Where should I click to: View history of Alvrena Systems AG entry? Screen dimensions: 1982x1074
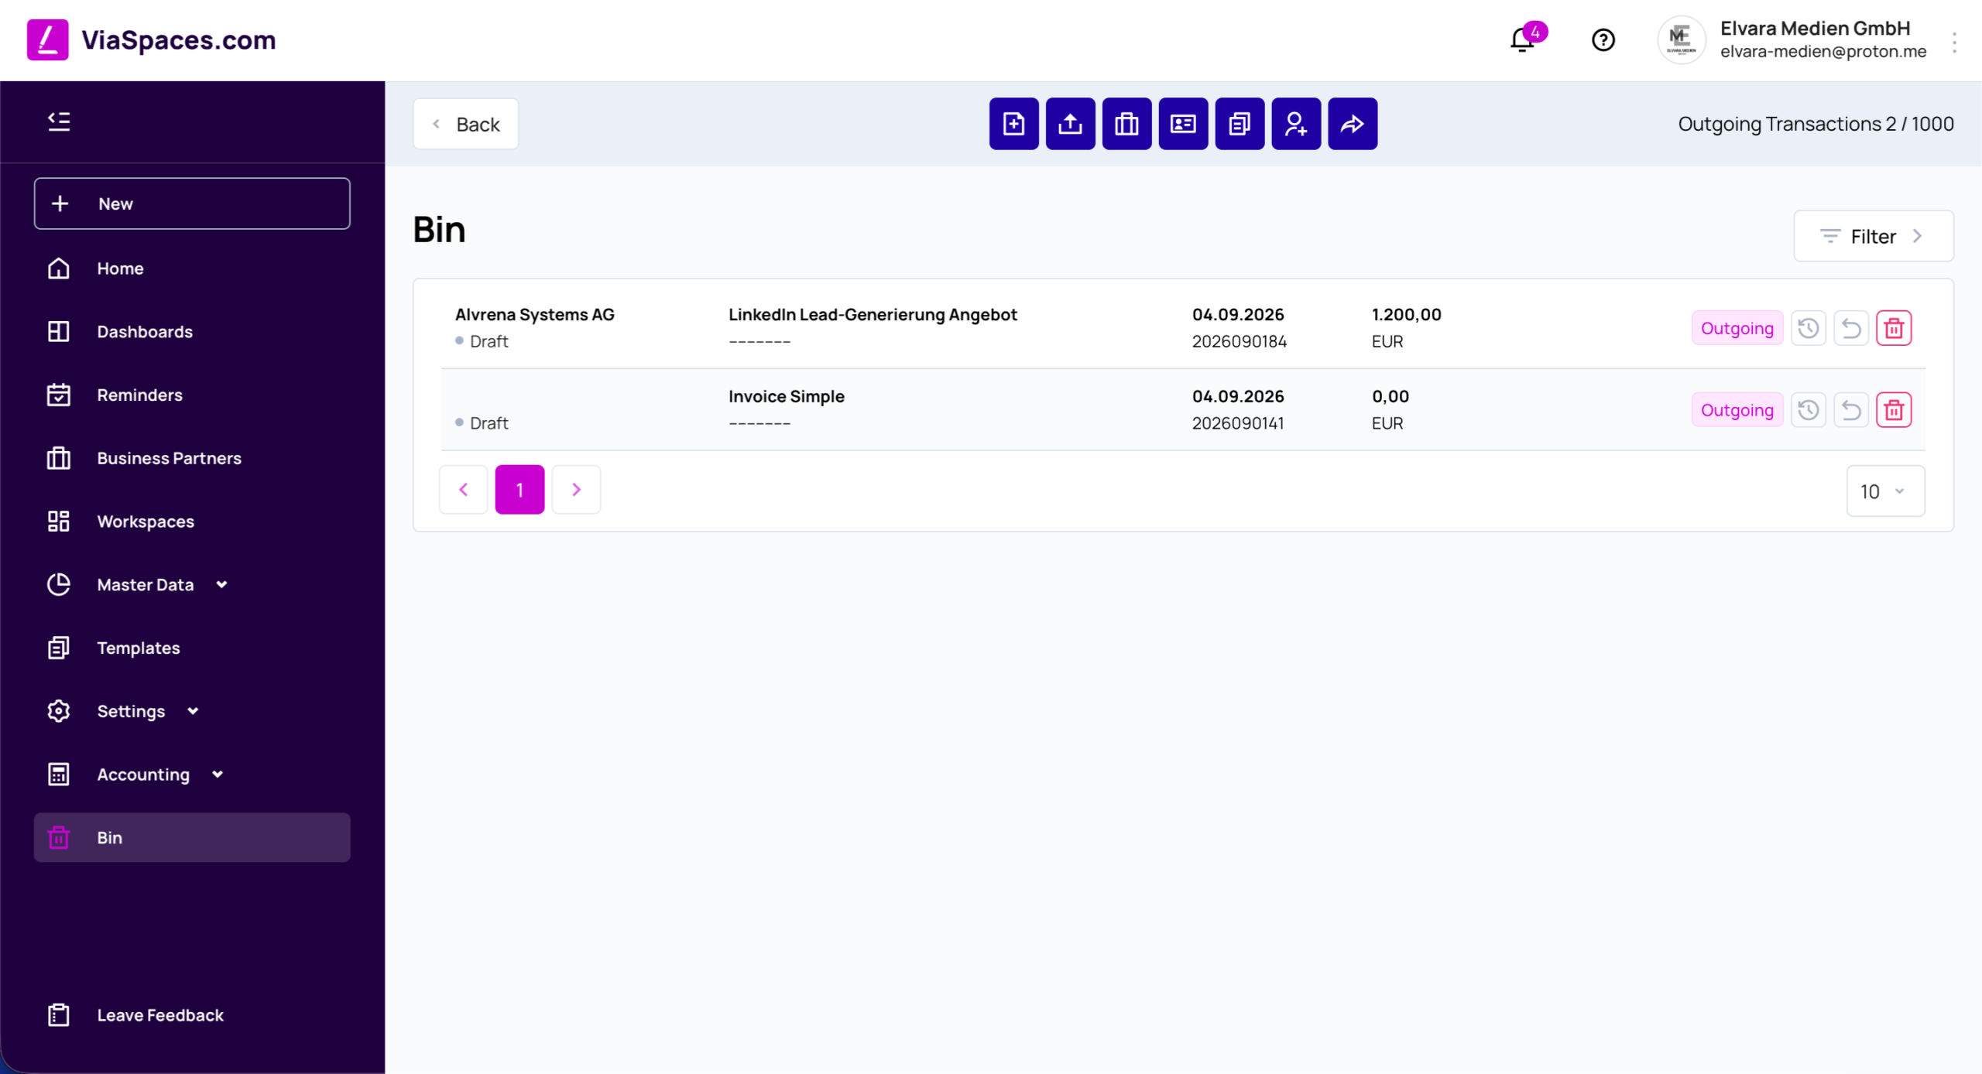[x=1809, y=328]
